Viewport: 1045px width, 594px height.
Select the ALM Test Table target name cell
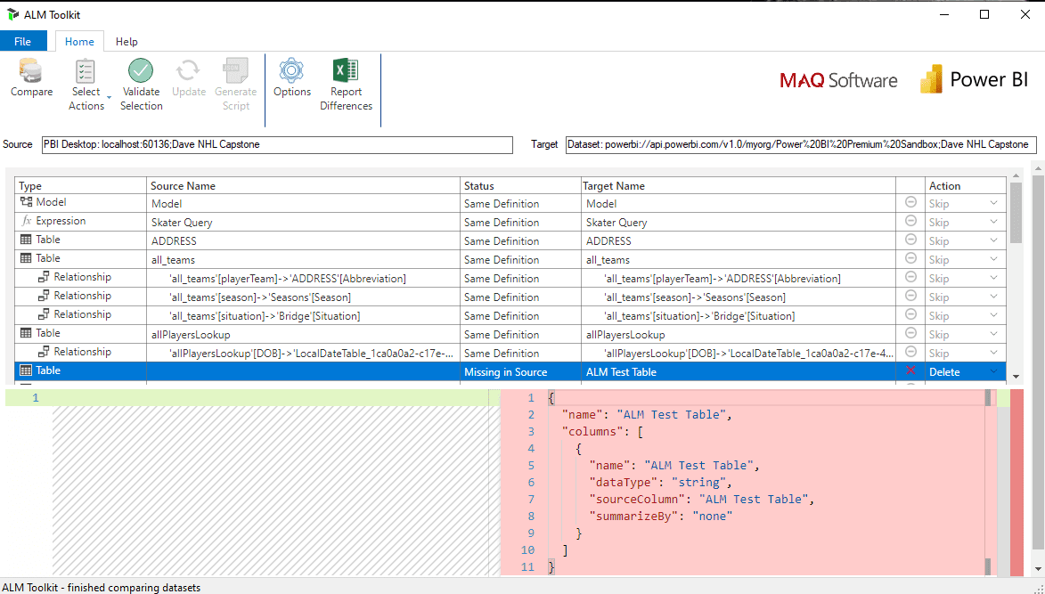(739, 371)
